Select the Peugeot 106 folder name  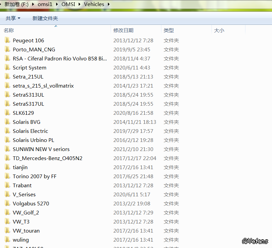[29, 40]
